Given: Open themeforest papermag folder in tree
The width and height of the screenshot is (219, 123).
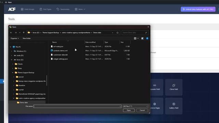Looking at the screenshot, I should pyautogui.click(x=32, y=94).
